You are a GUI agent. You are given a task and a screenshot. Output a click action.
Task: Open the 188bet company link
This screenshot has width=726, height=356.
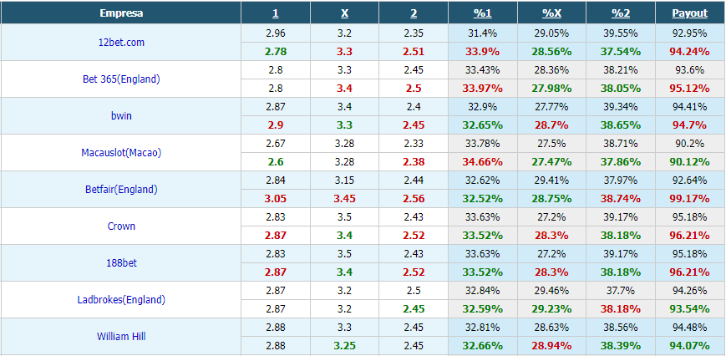(x=121, y=263)
